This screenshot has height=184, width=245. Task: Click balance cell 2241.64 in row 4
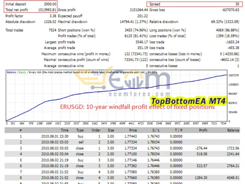[x=233, y=154]
